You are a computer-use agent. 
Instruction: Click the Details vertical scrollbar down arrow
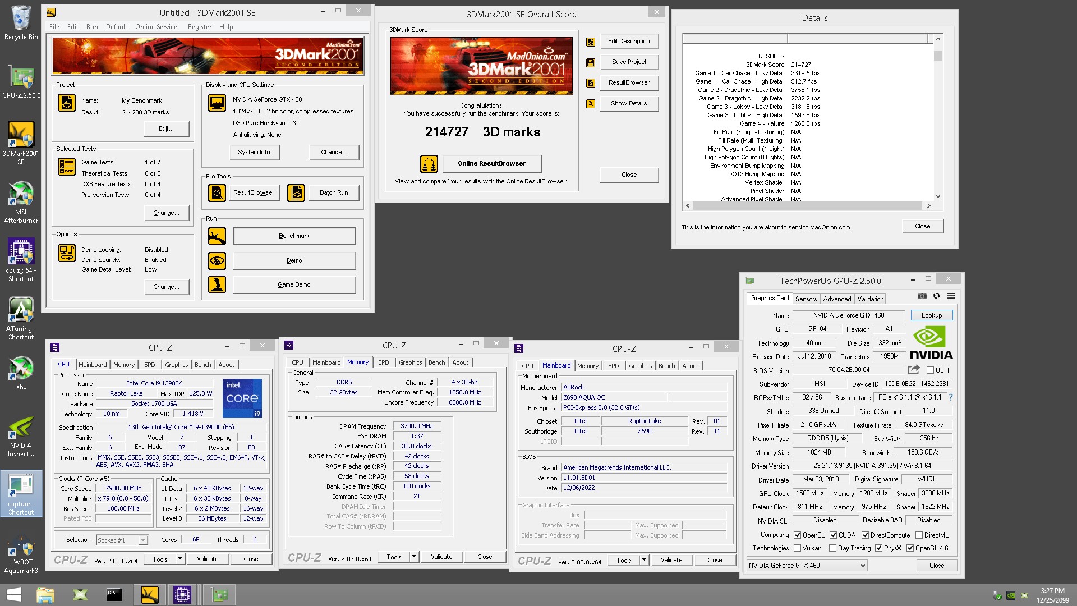click(937, 196)
